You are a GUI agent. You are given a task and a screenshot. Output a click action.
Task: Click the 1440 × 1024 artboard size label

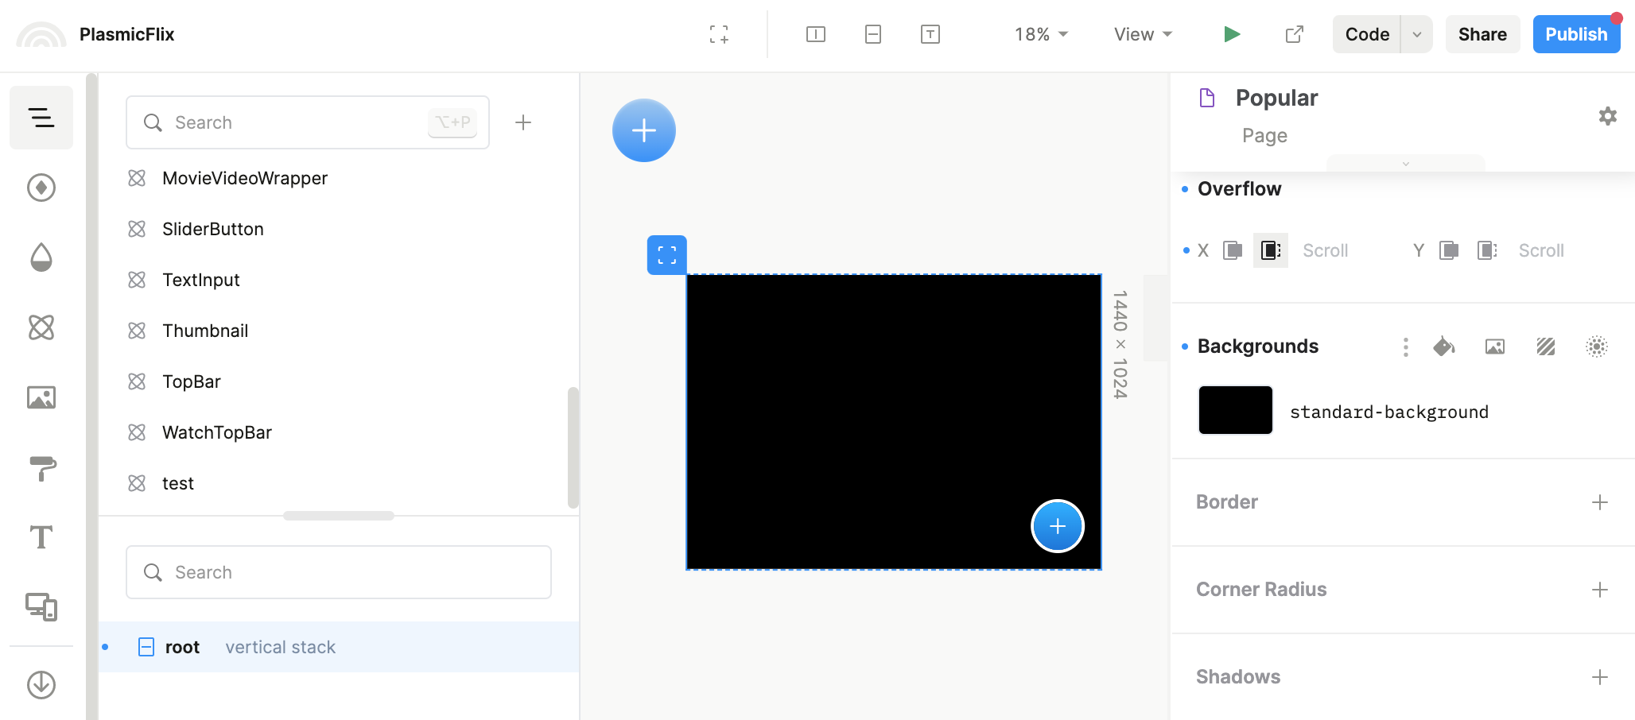[x=1120, y=344]
